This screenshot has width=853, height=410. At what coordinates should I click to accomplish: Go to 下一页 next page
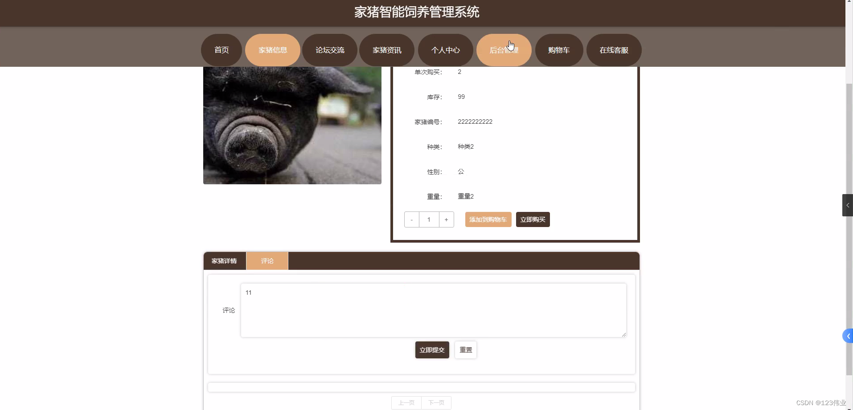point(437,402)
